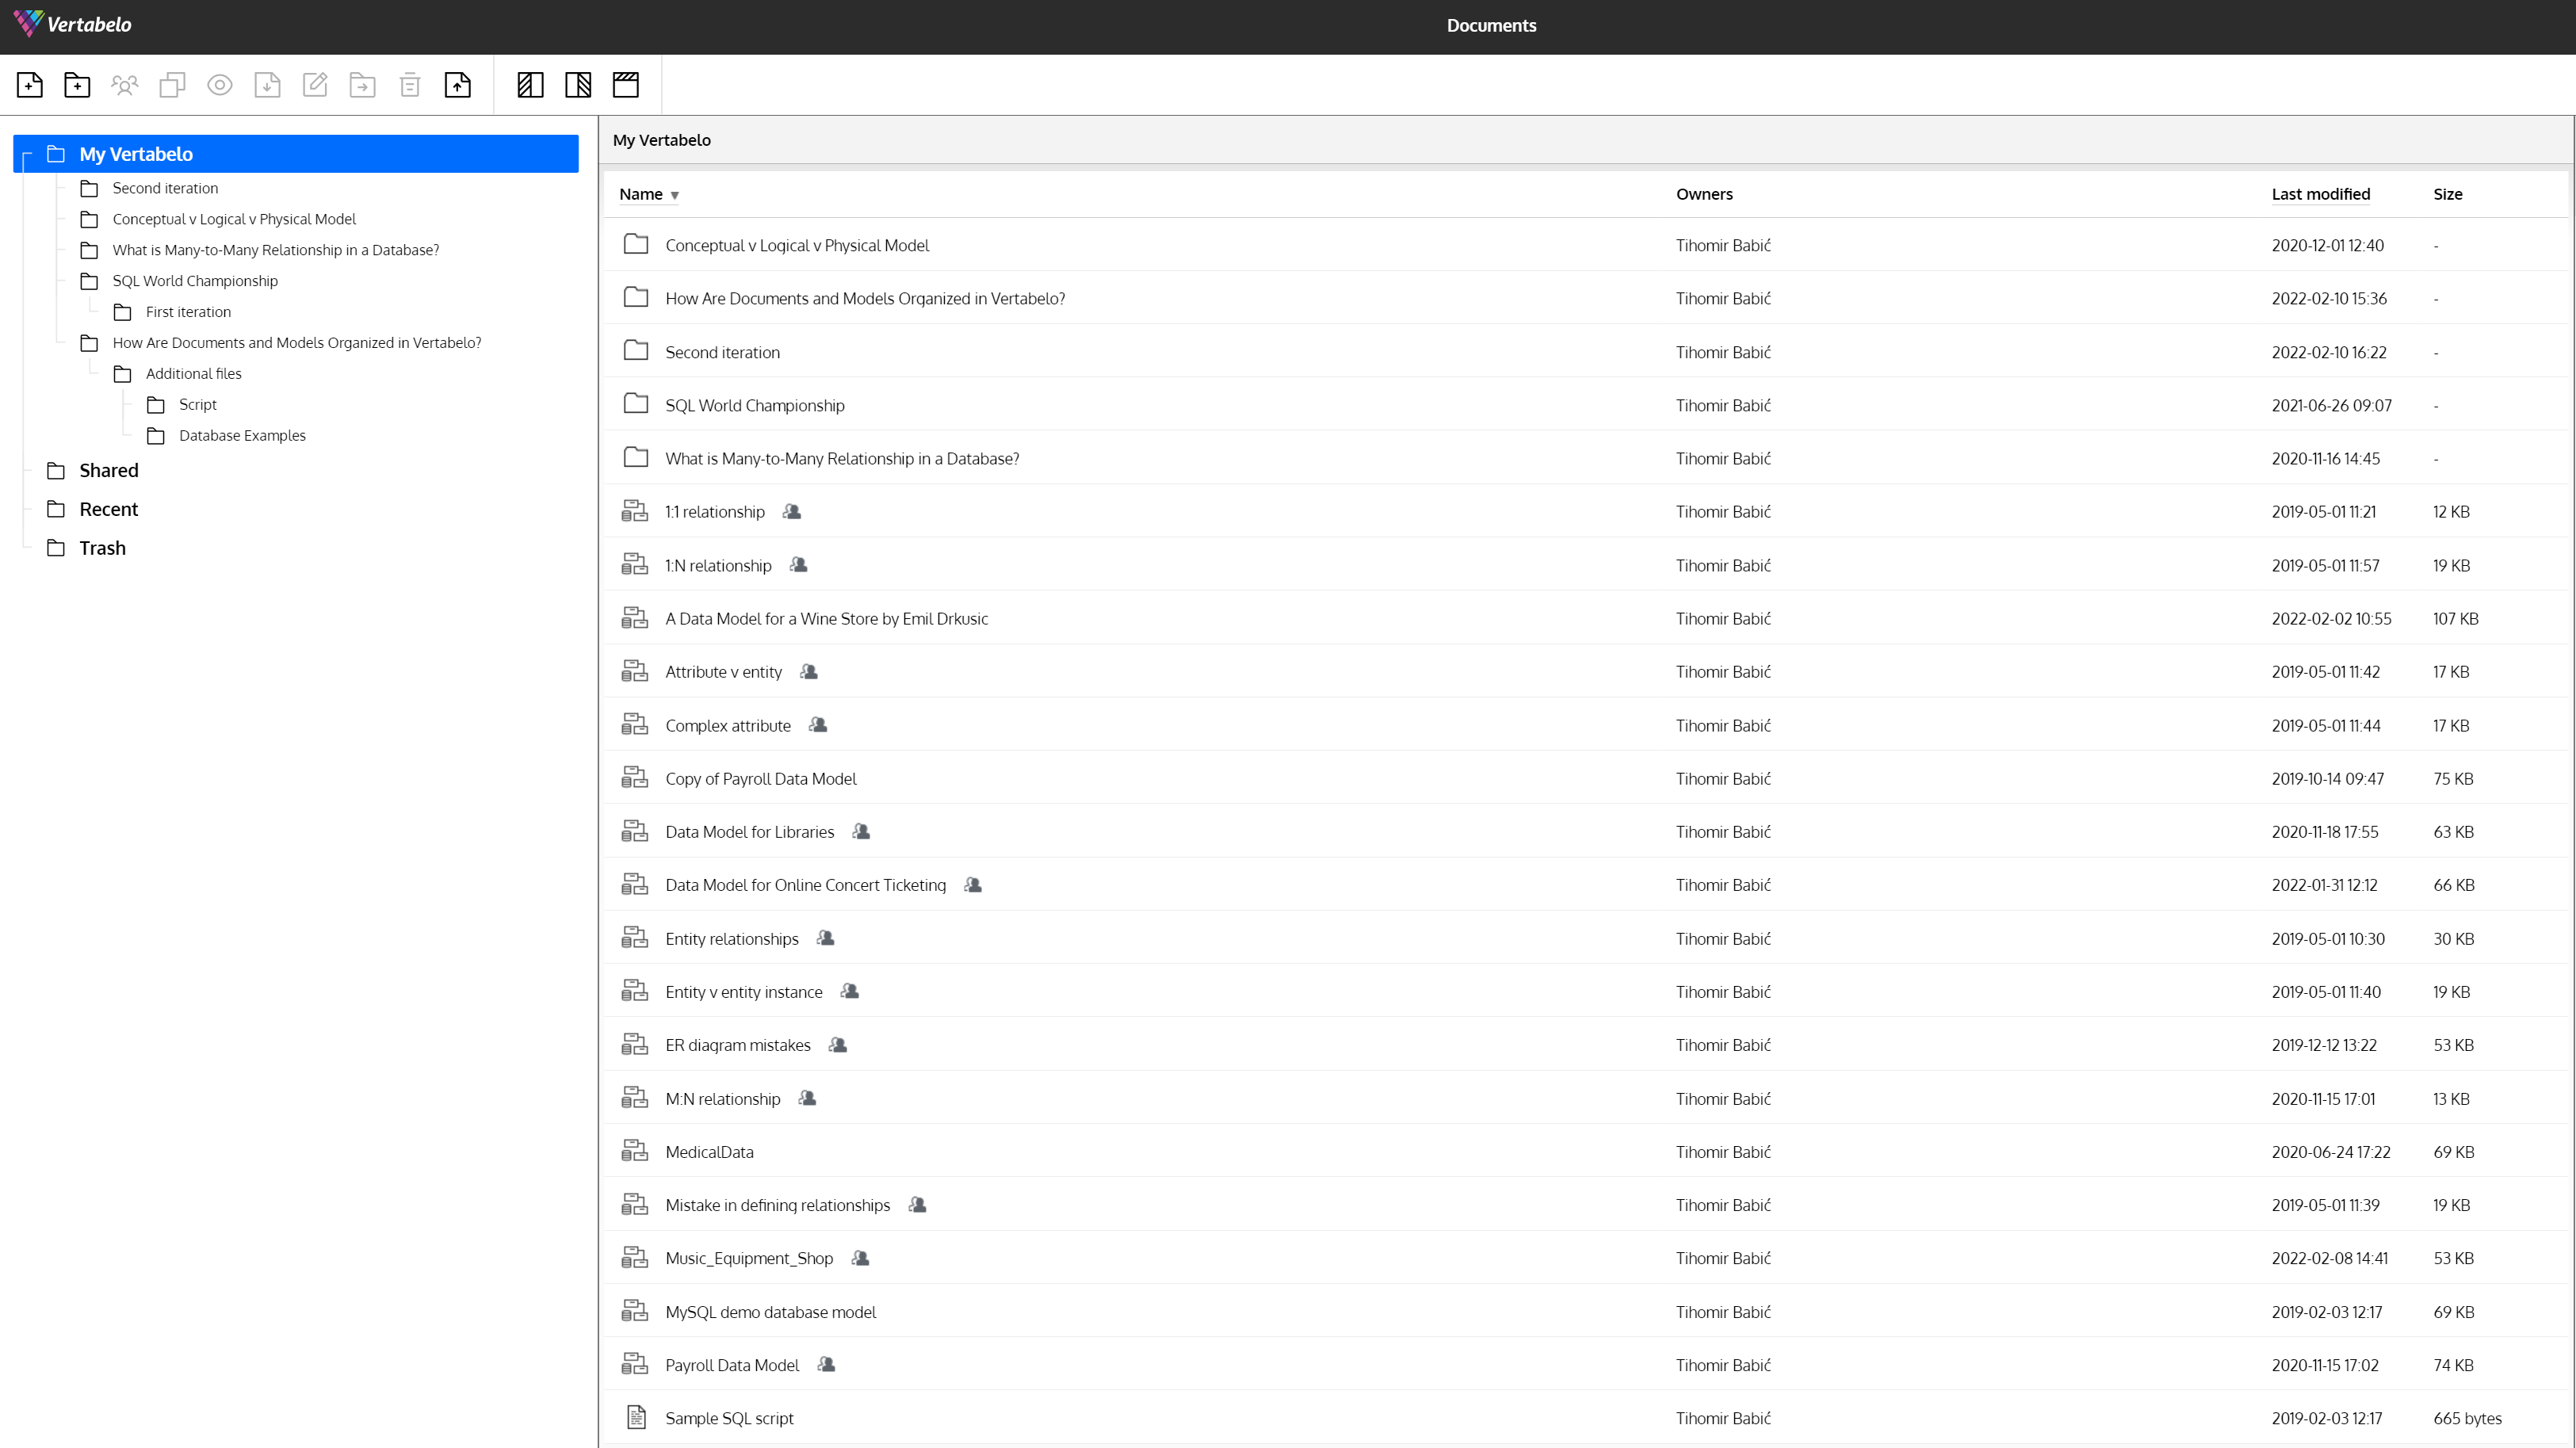Select What is Many-to-Many Relationship tree folder
This screenshot has width=2576, height=1448.
(275, 250)
